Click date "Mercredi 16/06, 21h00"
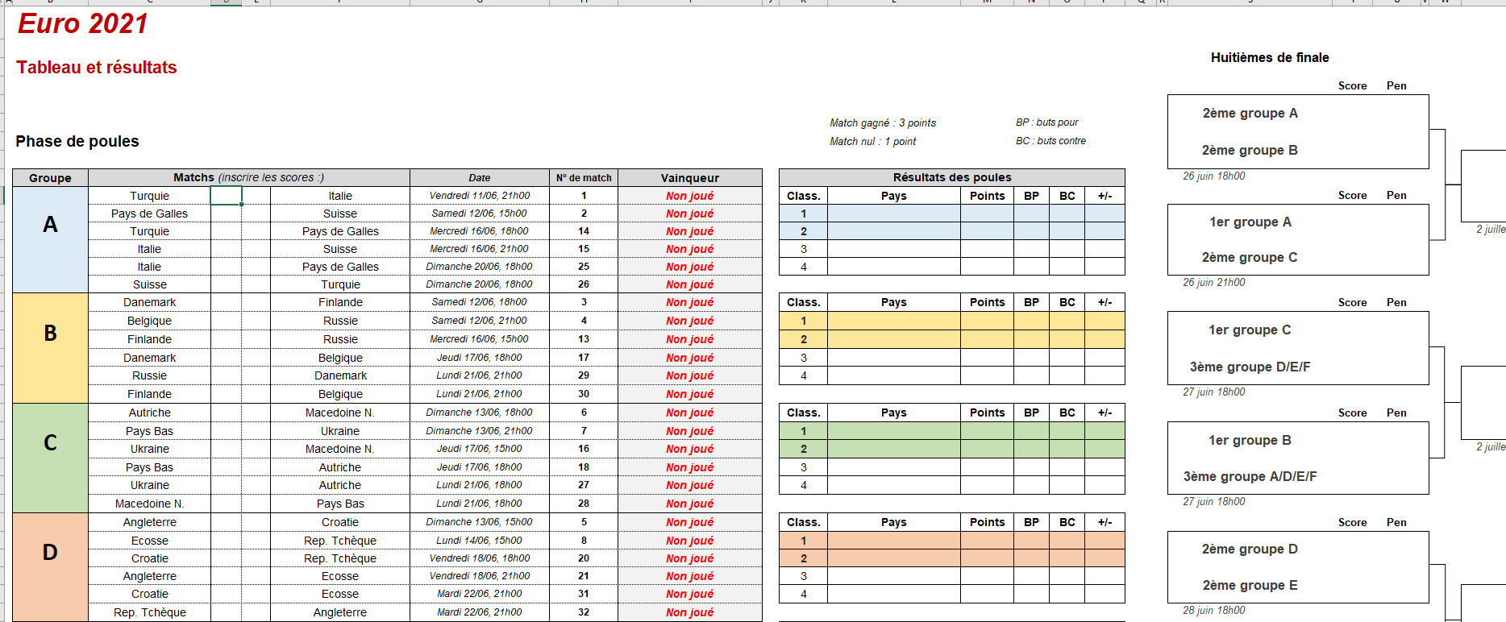Screen dimensions: 1506x622 pyautogui.click(x=480, y=249)
